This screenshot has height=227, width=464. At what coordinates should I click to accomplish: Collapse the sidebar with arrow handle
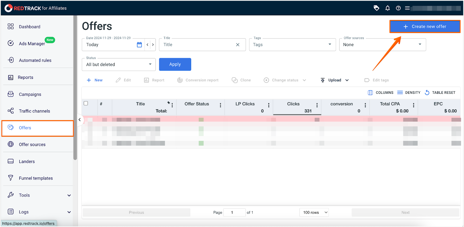(79, 120)
